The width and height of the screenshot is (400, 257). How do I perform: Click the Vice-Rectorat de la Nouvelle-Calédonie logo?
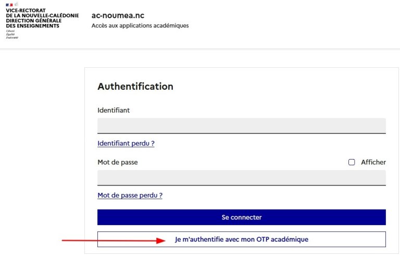pyautogui.click(x=42, y=21)
